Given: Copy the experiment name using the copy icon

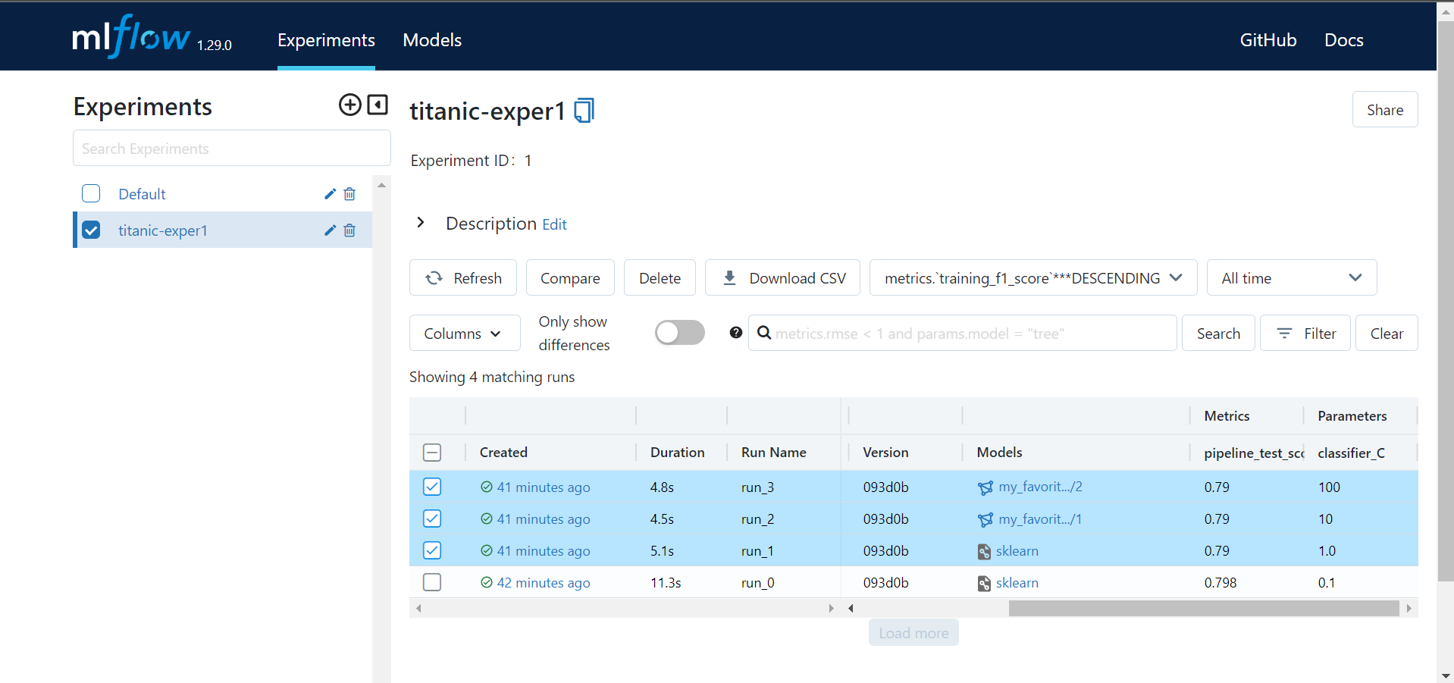Looking at the screenshot, I should pos(583,111).
